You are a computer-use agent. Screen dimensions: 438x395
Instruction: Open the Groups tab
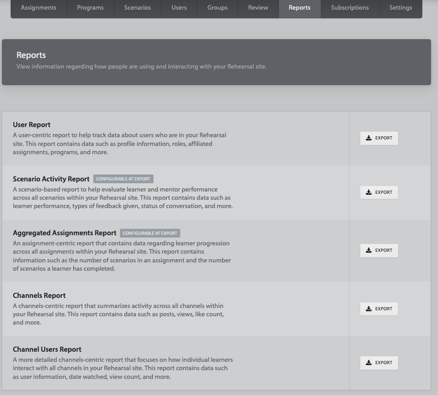pos(217,8)
